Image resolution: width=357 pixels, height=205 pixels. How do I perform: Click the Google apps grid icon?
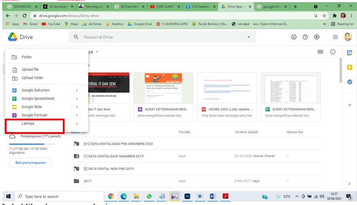click(335, 38)
